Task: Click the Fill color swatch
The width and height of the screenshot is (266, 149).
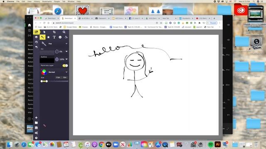Action: pos(47,53)
